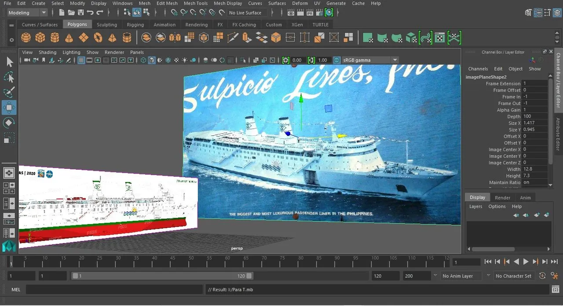Toggle the film gate overlay

click(x=90, y=60)
